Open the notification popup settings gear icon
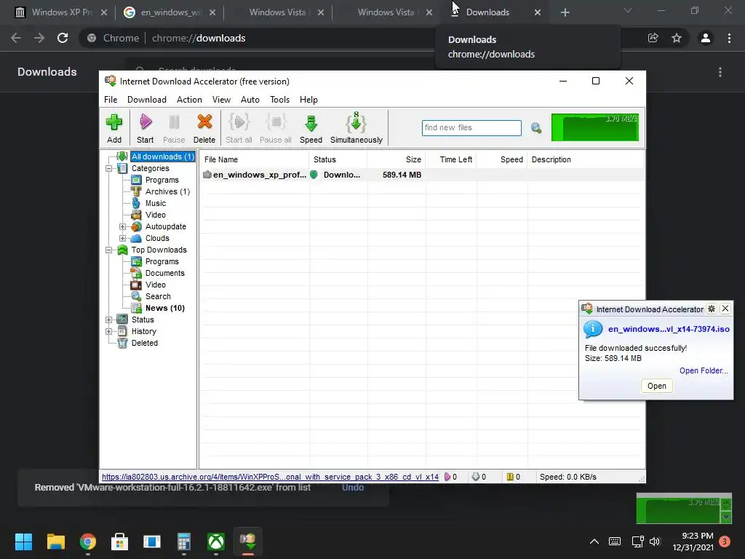Image resolution: width=745 pixels, height=559 pixels. 712,309
